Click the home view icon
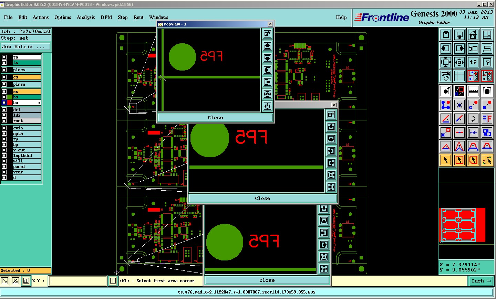This screenshot has width=496, height=299. point(473,35)
